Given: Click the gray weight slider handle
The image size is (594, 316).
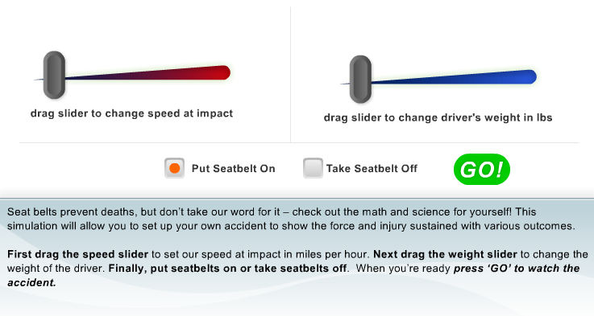Looking at the screenshot, I should pyautogui.click(x=360, y=80).
